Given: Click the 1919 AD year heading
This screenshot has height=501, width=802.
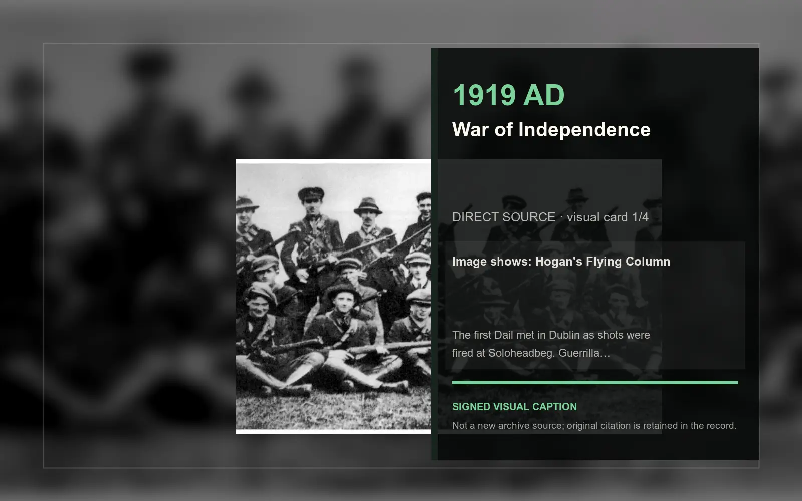Looking at the screenshot, I should (508, 95).
